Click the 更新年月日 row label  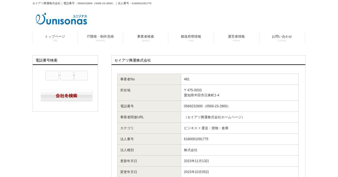click(x=129, y=161)
